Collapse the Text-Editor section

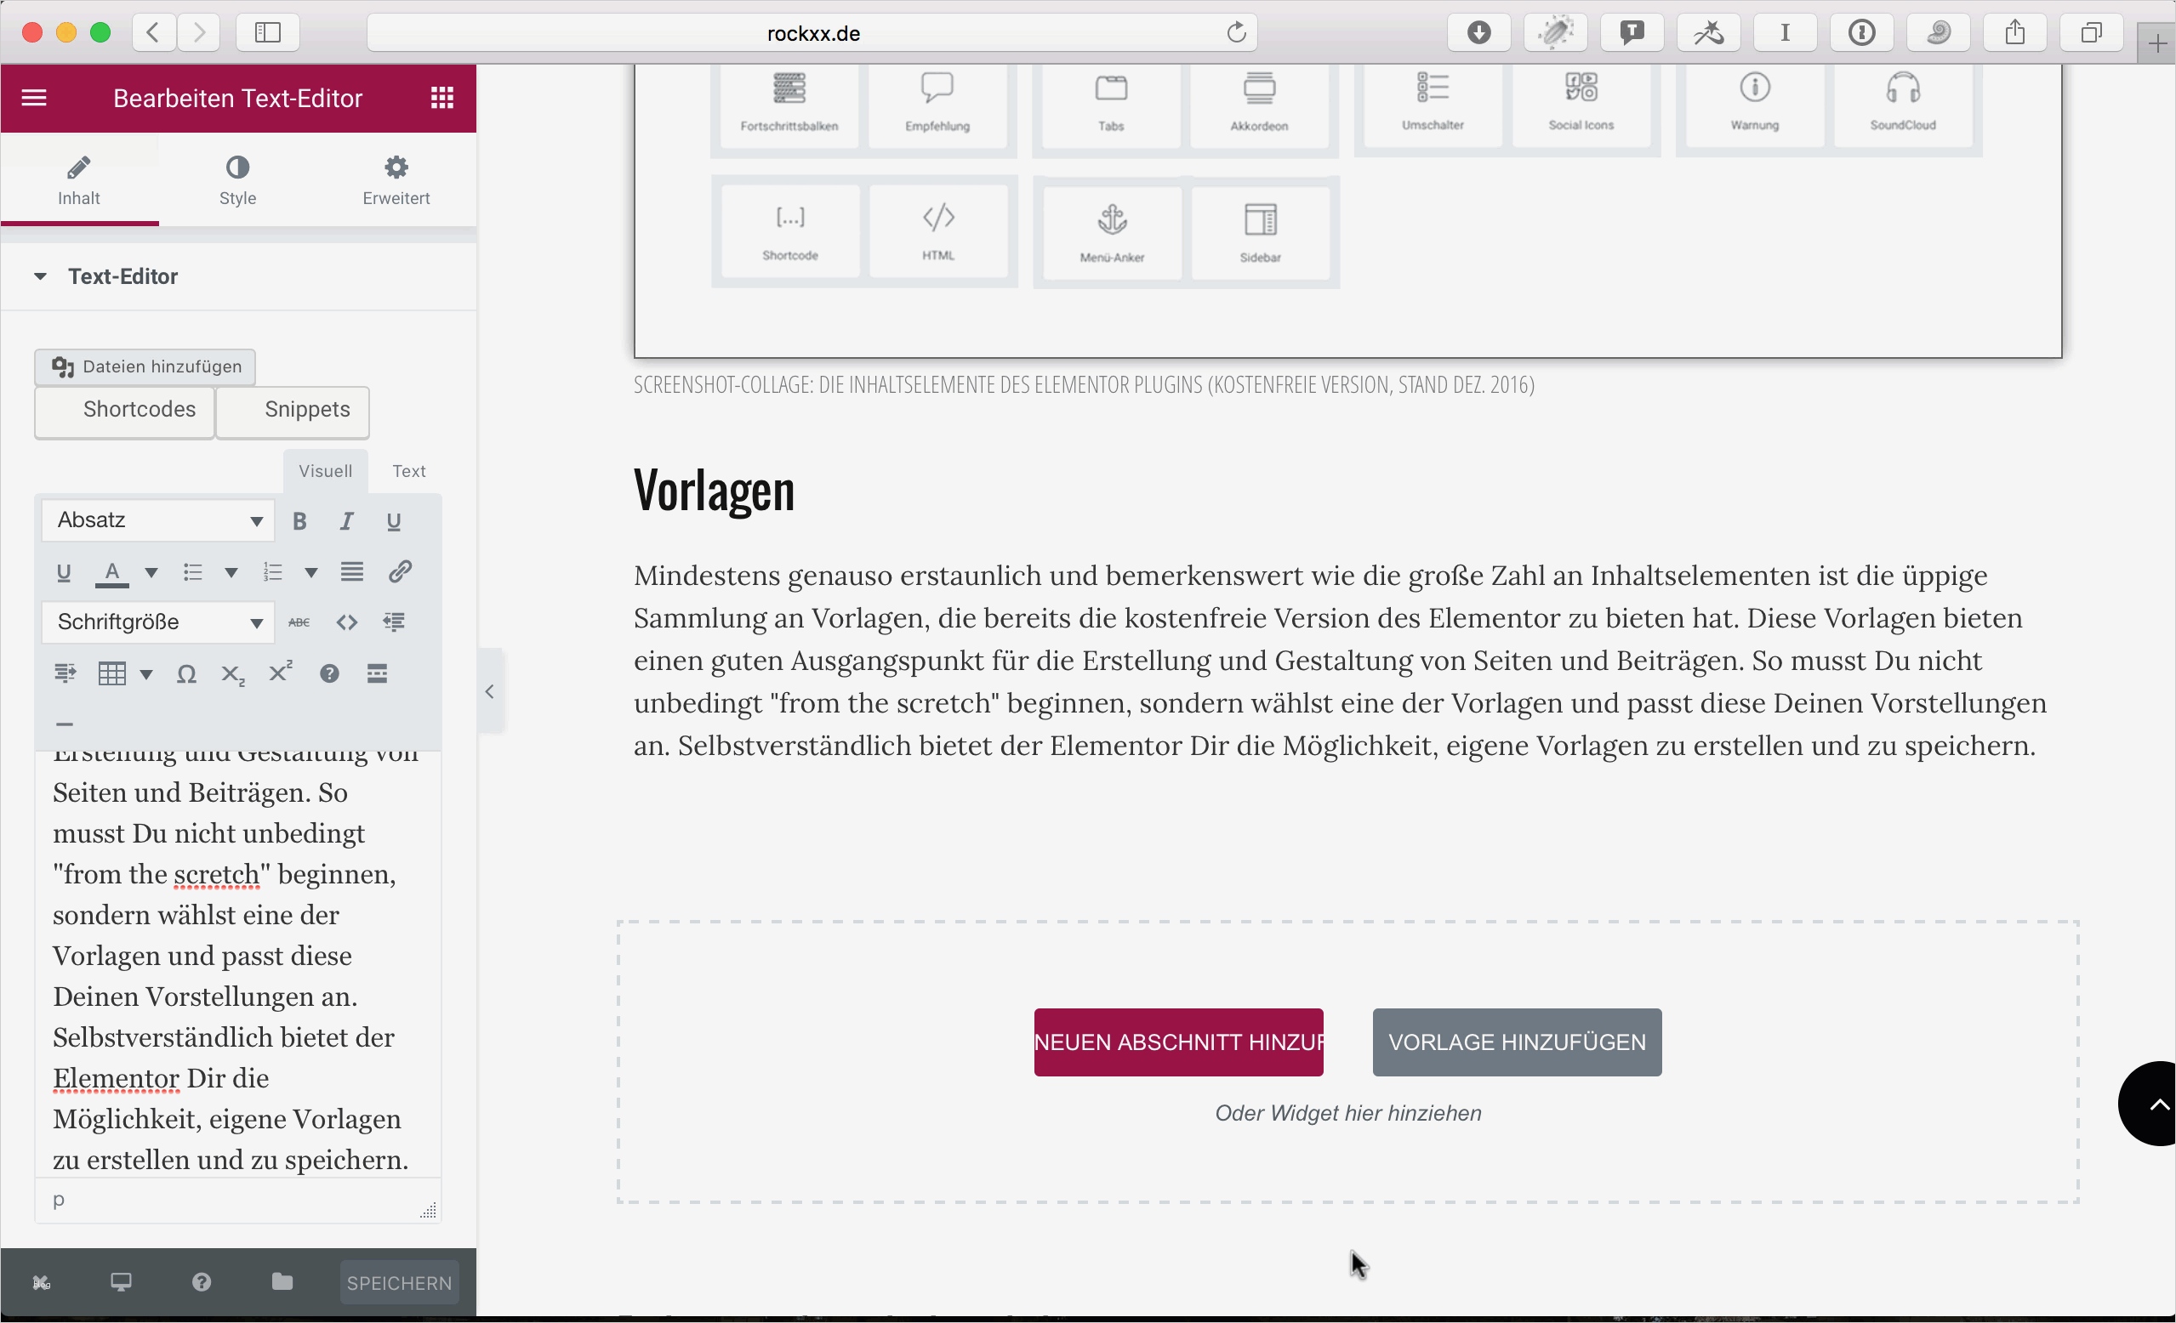click(40, 276)
